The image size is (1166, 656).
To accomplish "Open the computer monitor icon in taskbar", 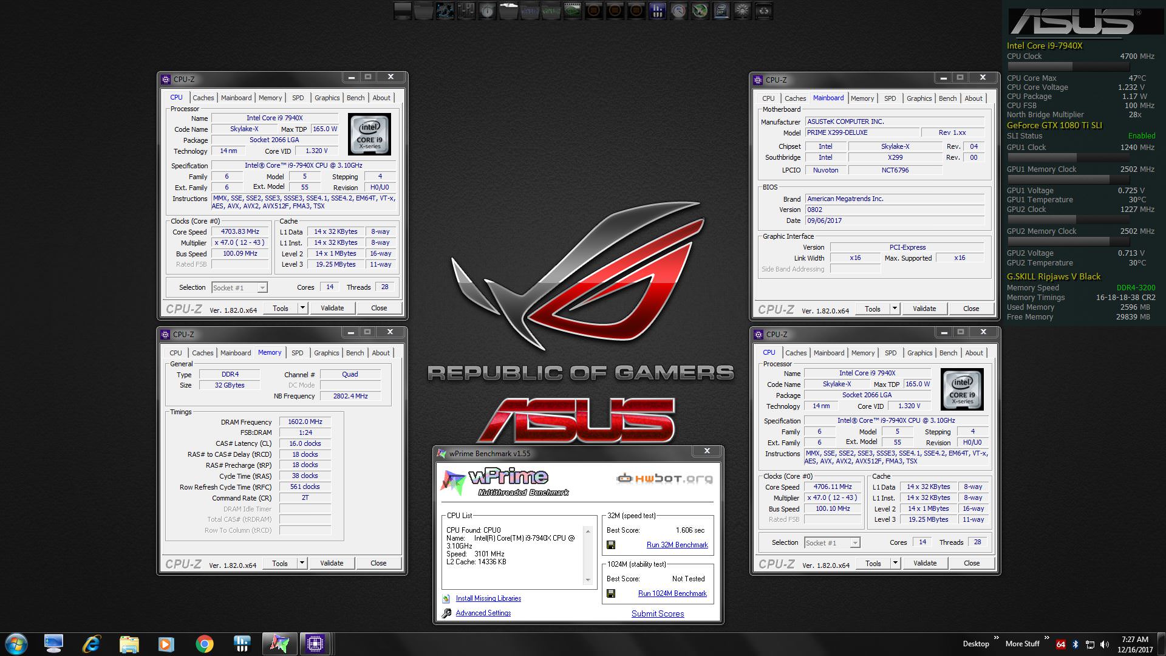I will (x=53, y=643).
